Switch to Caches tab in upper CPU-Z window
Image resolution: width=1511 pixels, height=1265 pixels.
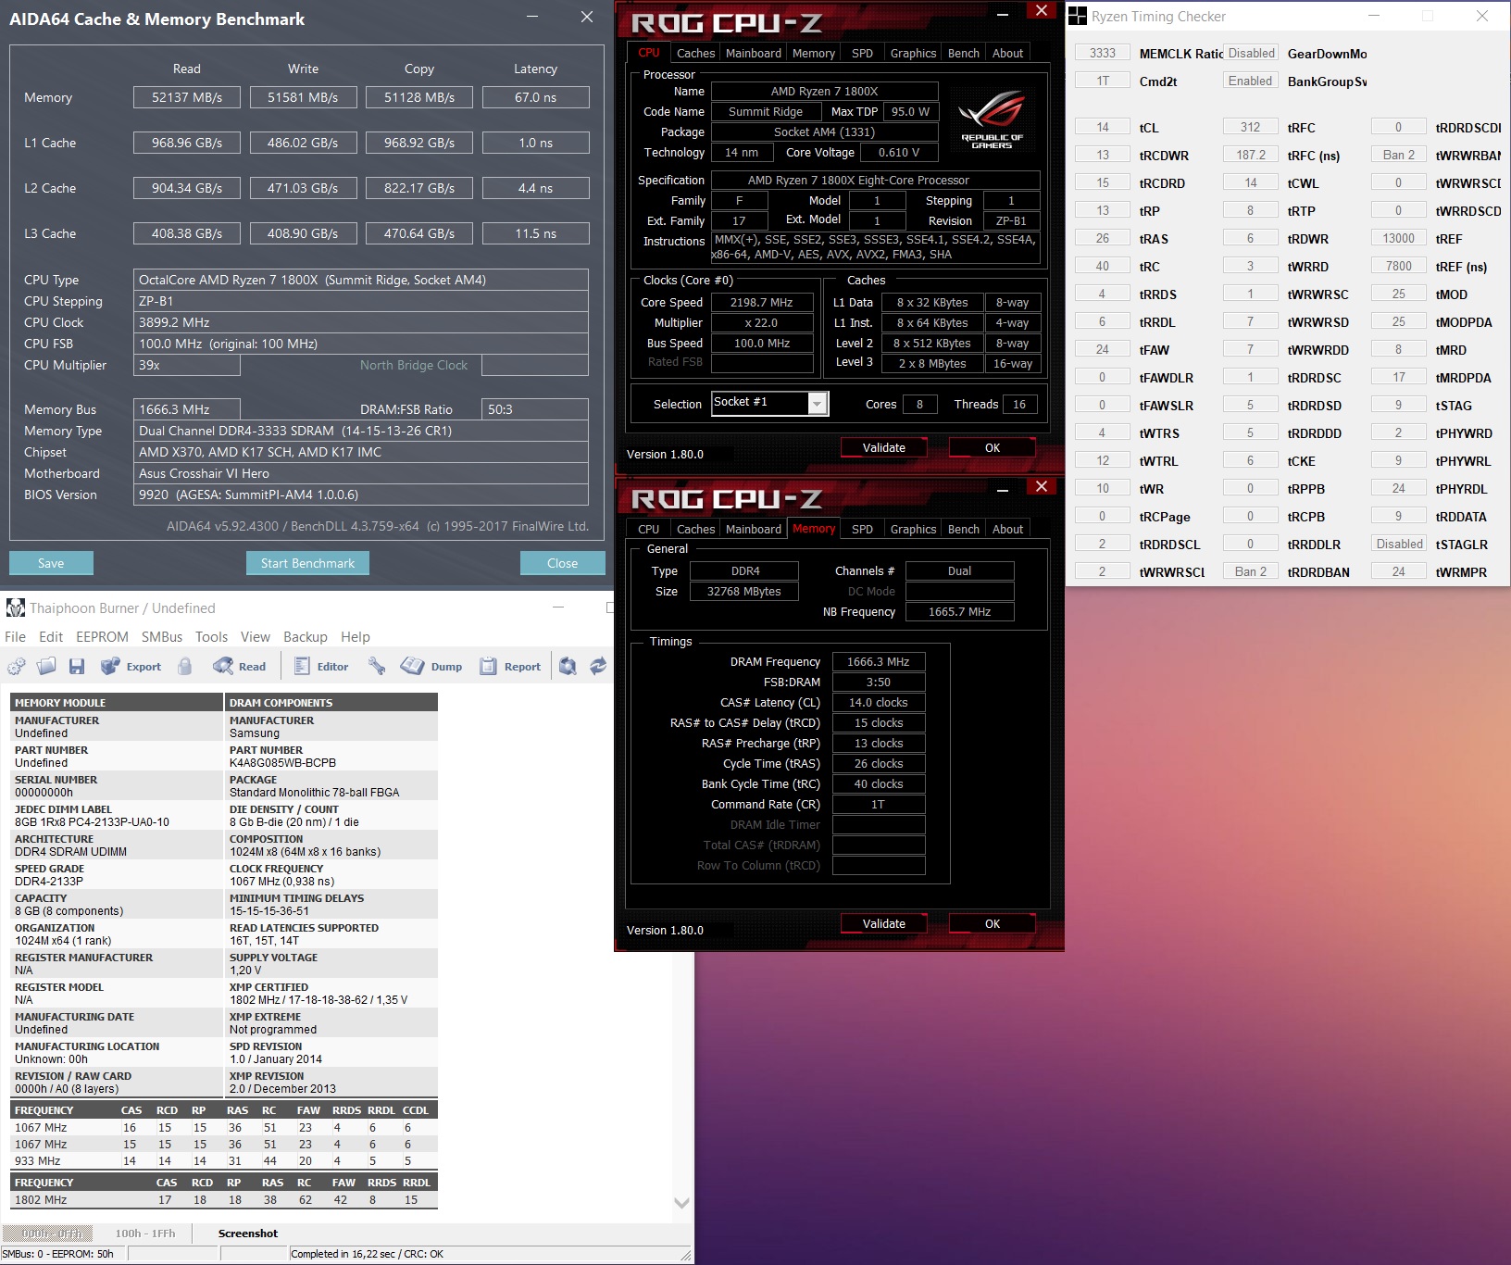(x=695, y=53)
